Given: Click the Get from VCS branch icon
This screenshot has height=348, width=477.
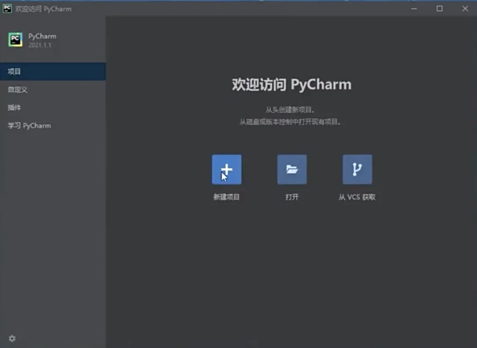Looking at the screenshot, I should (x=357, y=169).
